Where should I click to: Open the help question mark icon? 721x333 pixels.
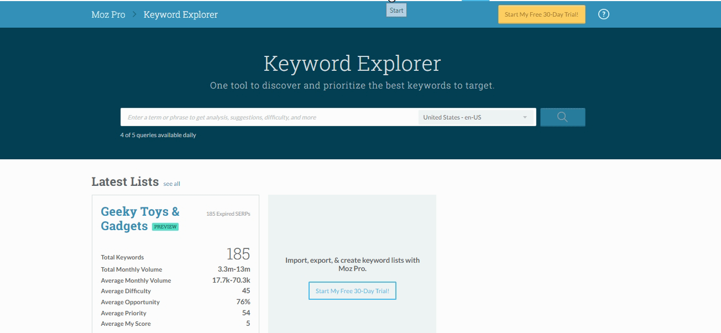[604, 14]
